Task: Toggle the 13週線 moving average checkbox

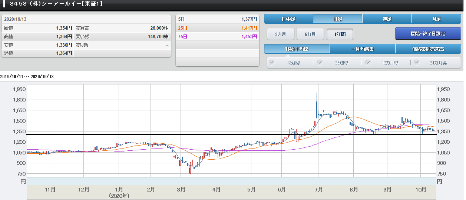Action: tap(272, 62)
